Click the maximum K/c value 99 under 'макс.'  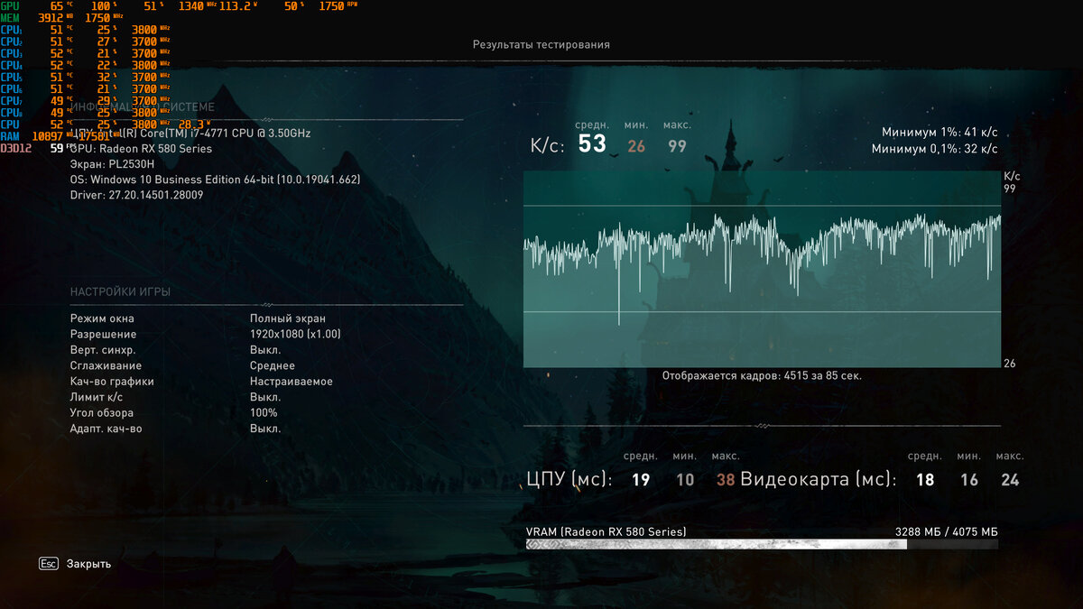click(677, 146)
